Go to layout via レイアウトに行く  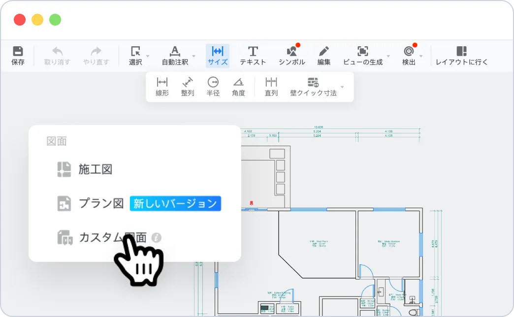[461, 56]
